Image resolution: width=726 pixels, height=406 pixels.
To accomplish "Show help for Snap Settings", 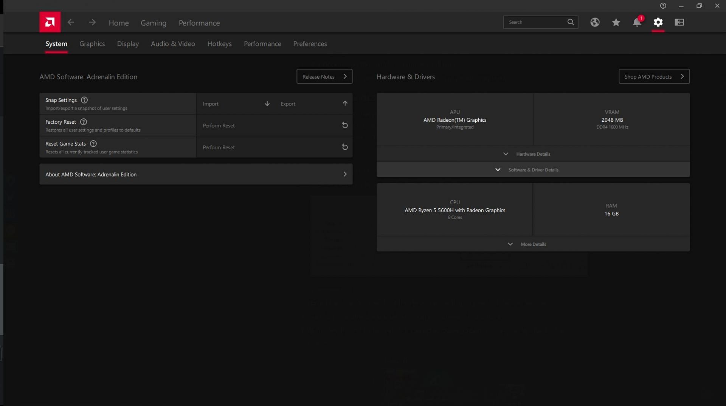I will (x=84, y=100).
